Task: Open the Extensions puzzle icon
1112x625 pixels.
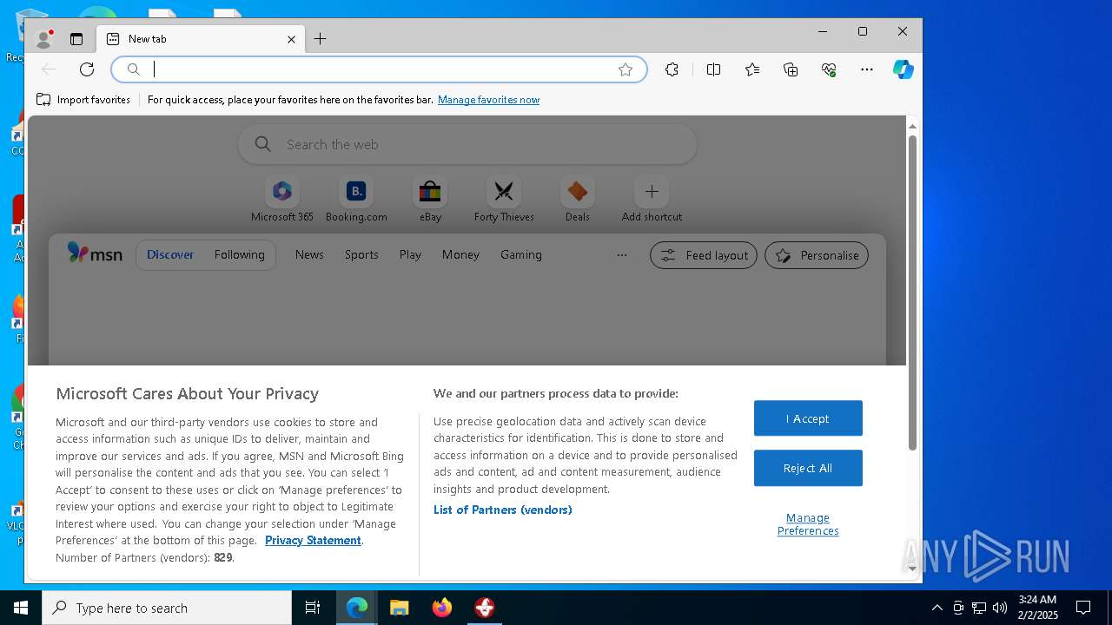Action: [672, 69]
